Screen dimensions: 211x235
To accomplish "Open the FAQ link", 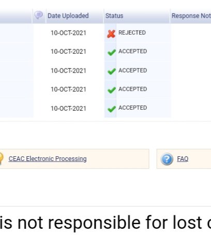I will tap(183, 159).
